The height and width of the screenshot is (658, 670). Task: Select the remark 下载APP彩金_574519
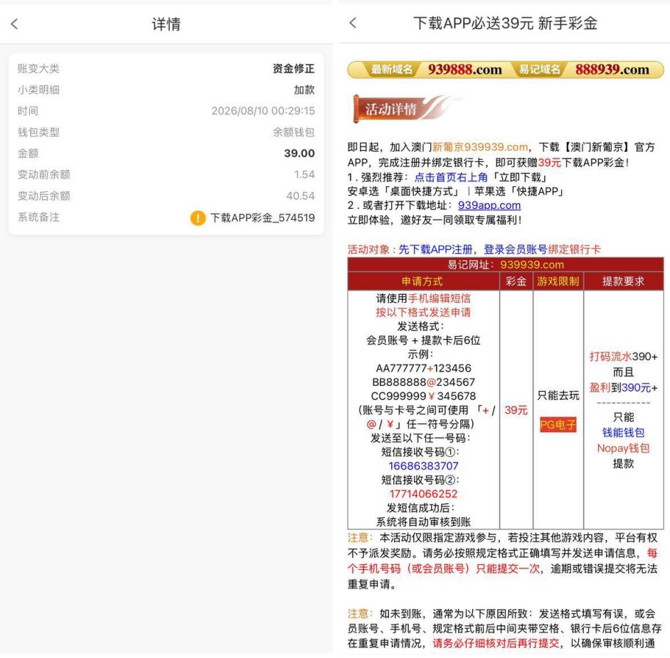(262, 217)
